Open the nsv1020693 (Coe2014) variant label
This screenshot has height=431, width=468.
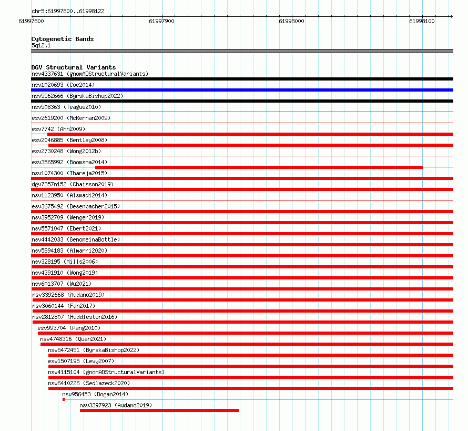click(63, 85)
